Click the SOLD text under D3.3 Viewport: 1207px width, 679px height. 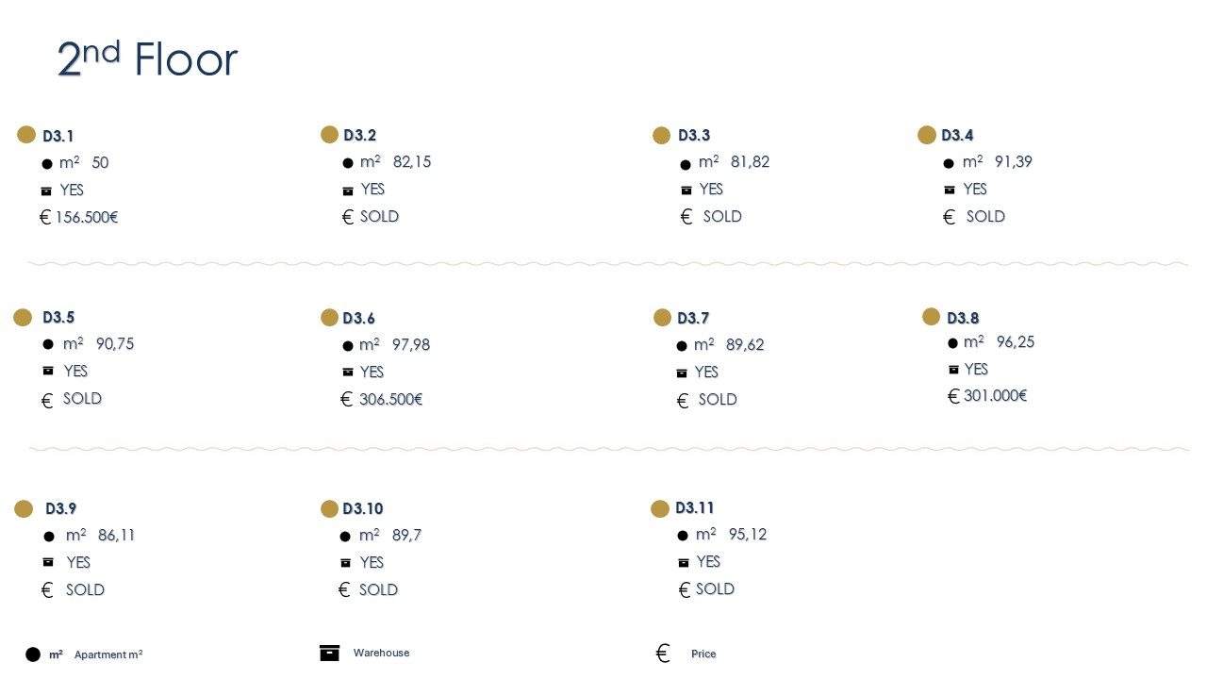pyautogui.click(x=722, y=217)
